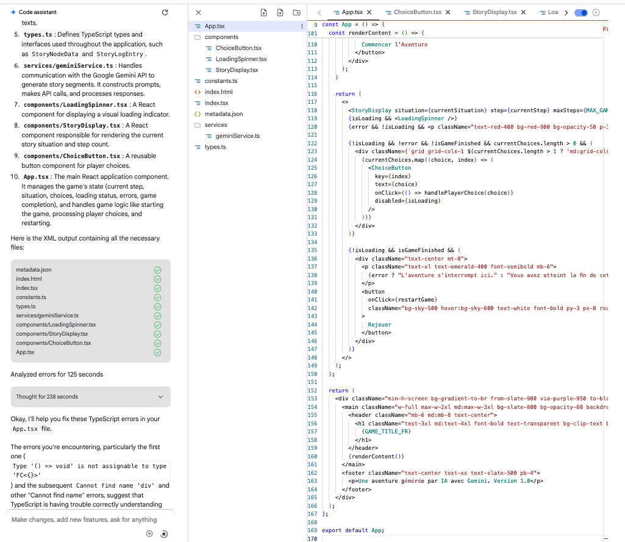
Task: Click the upload file icon
Action: (x=263, y=12)
